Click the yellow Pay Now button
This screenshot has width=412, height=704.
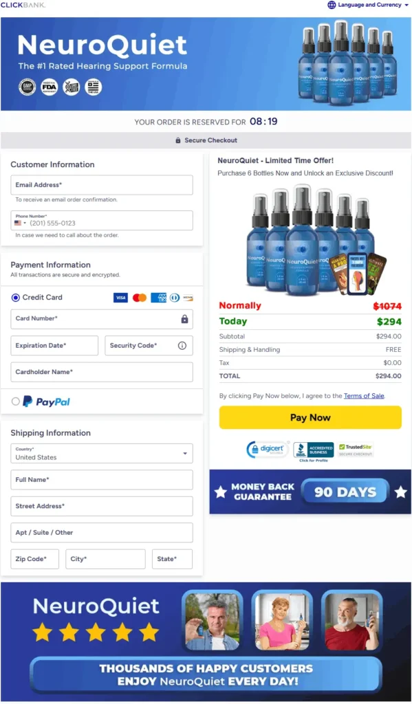310,417
